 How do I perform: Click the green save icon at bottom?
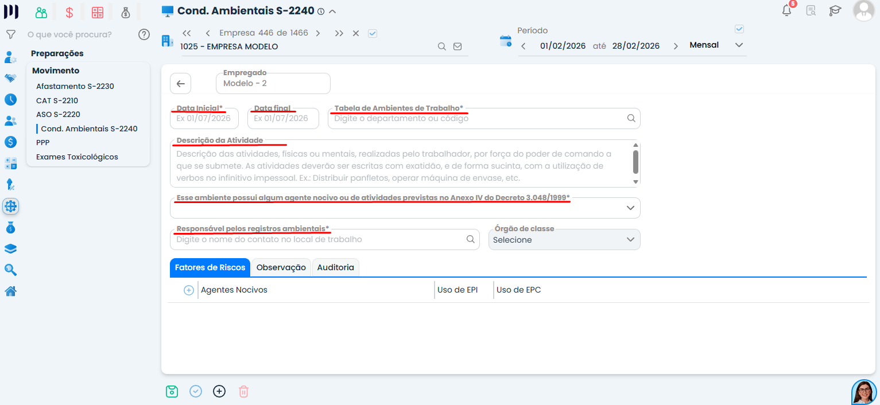coord(172,391)
